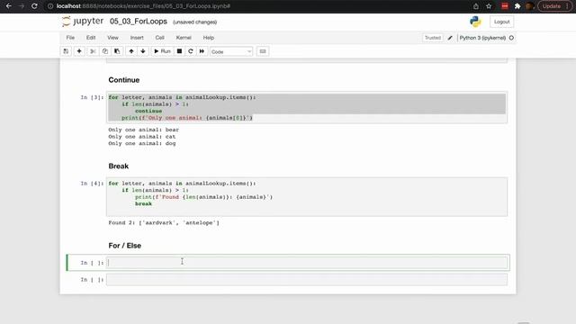This screenshot has width=576, height=324.
Task: Insert cell below using the plus icon
Action: [x=79, y=51]
